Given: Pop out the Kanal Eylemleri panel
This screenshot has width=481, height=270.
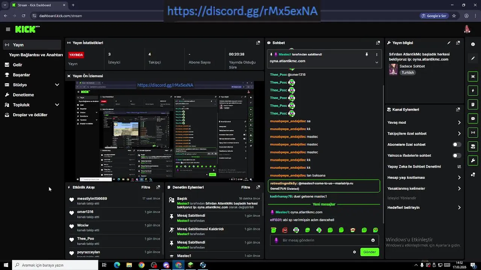Looking at the screenshot, I should click(458, 109).
